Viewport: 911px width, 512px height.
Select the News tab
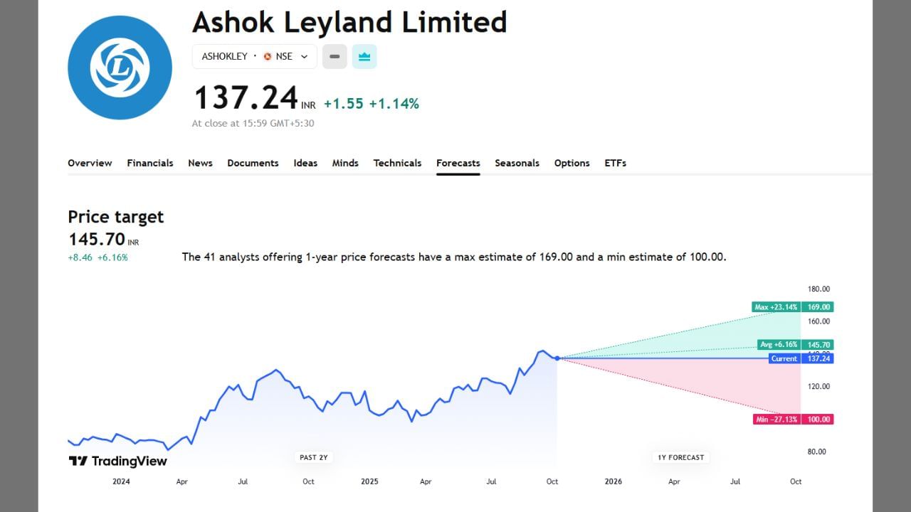[200, 163]
